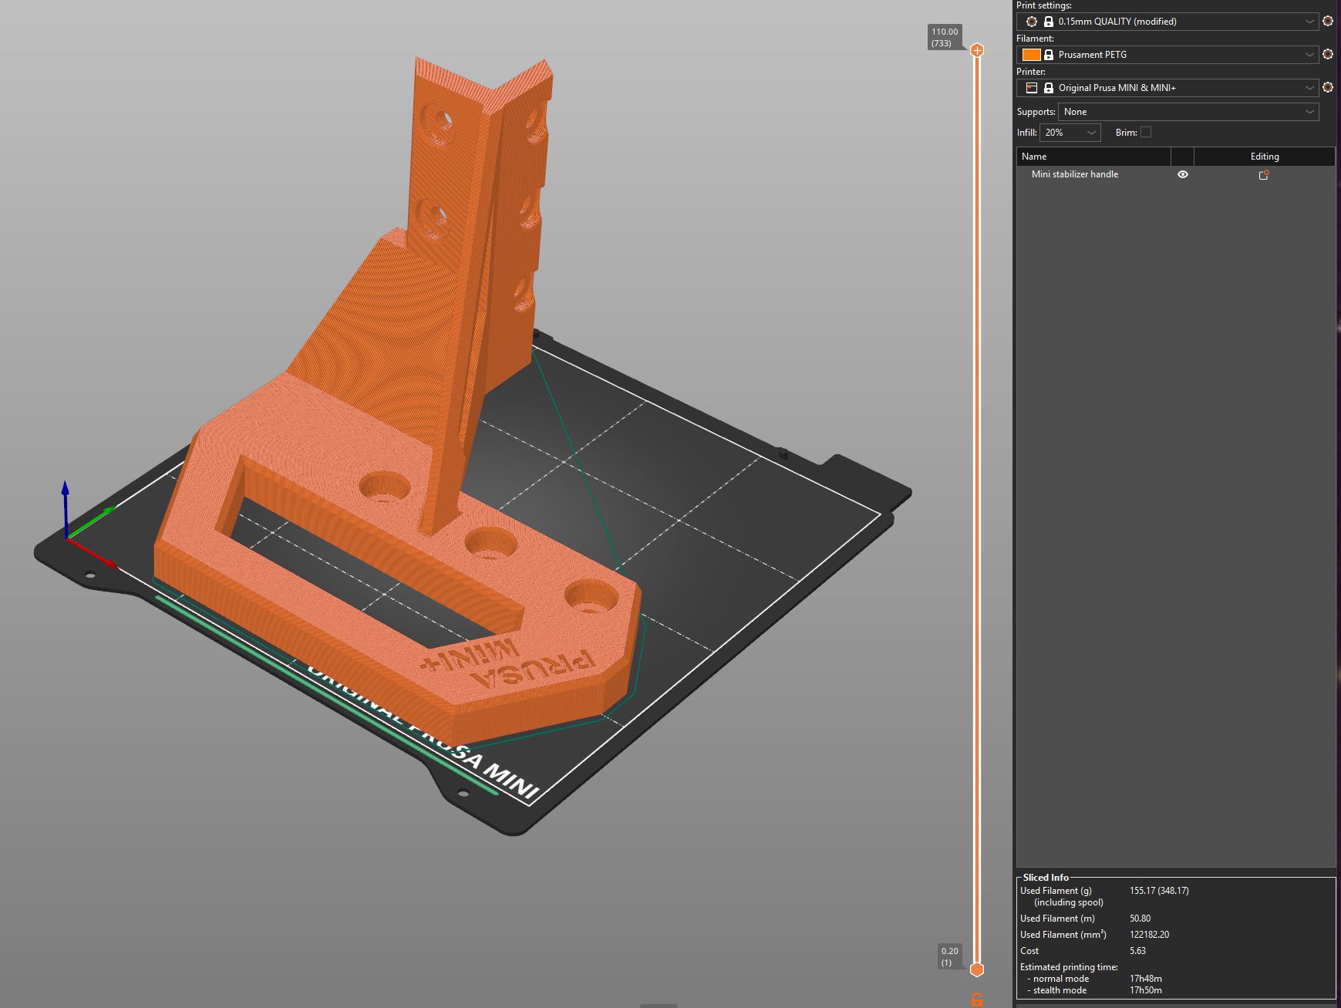This screenshot has height=1008, width=1341.
Task: Select the Mini stabilizer handle row
Action: point(1176,174)
